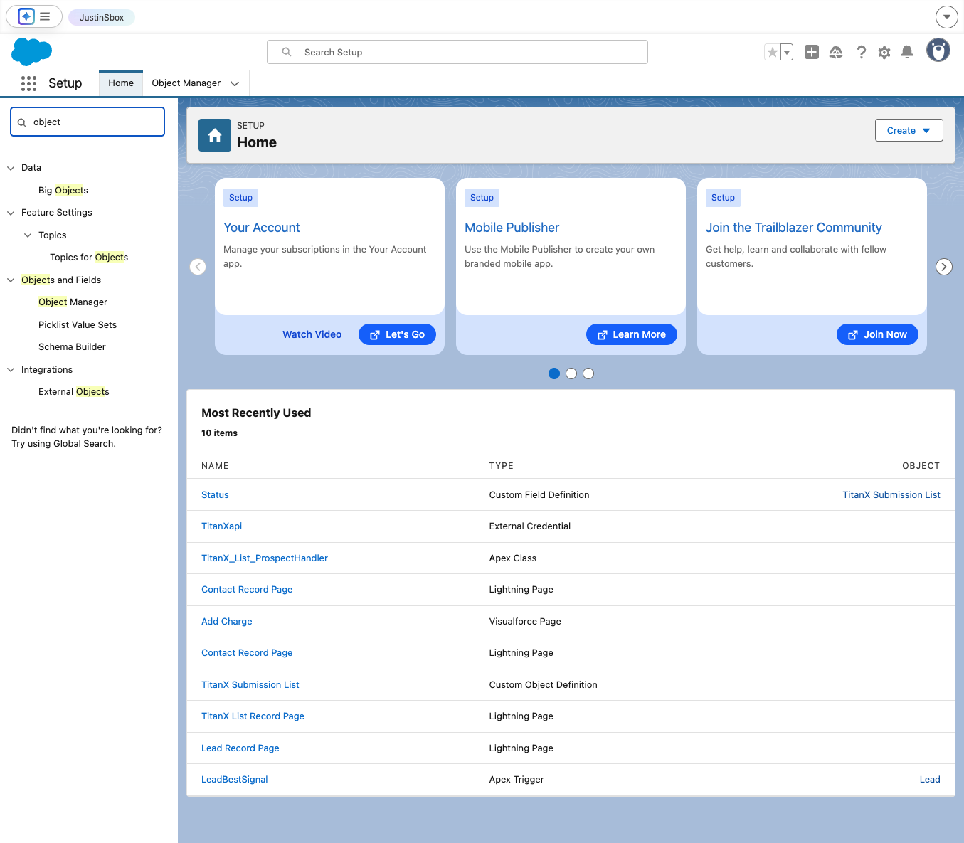Select the third carousel page dot
This screenshot has width=964, height=843.
588,373
